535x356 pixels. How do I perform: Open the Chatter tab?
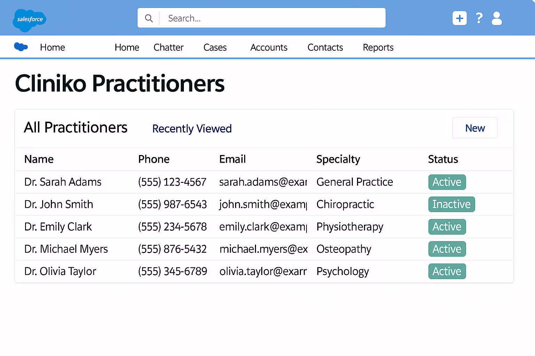pos(169,47)
